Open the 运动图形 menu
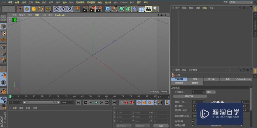Image resolution: width=257 pixels, height=128 pixels. click(91, 3)
